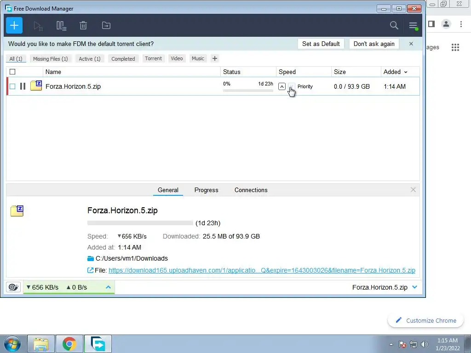Image resolution: width=471 pixels, height=353 pixels.
Task: Open the Chrome profile avatar icon
Action: click(446, 24)
